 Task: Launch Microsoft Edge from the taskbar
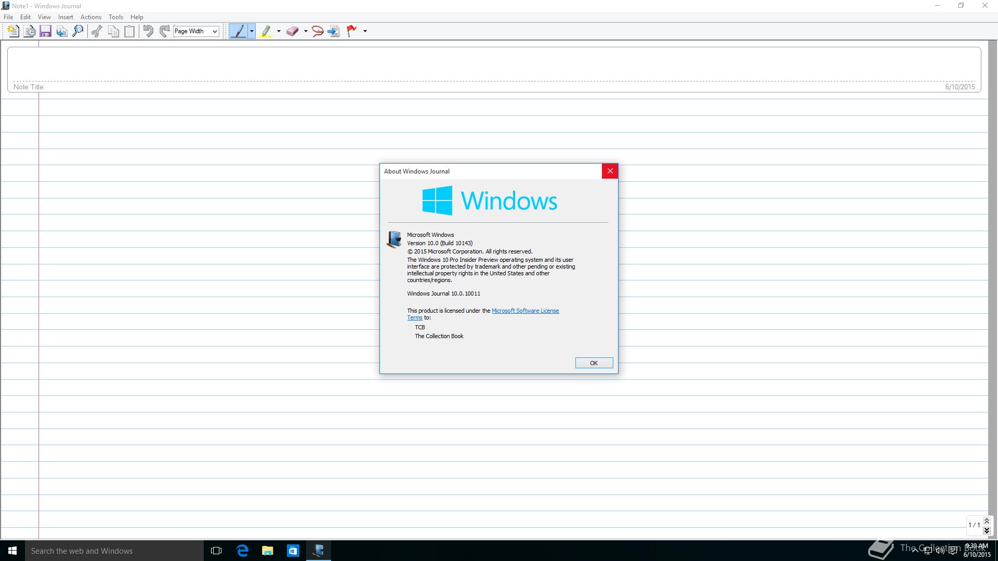tap(242, 551)
